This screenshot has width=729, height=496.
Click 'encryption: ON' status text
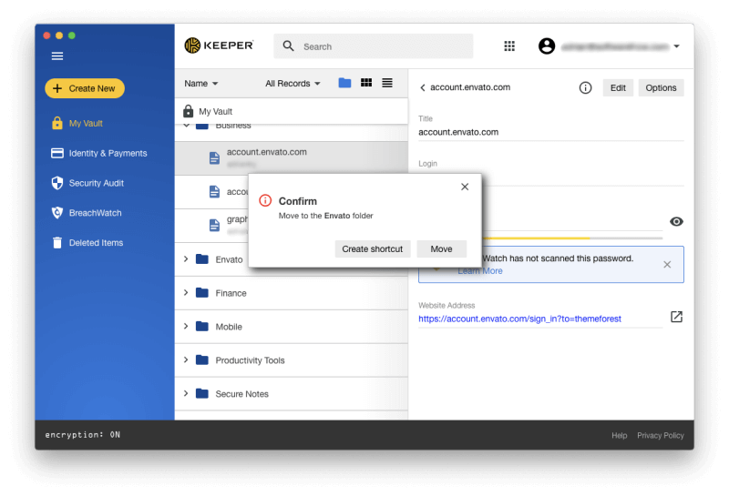point(83,435)
